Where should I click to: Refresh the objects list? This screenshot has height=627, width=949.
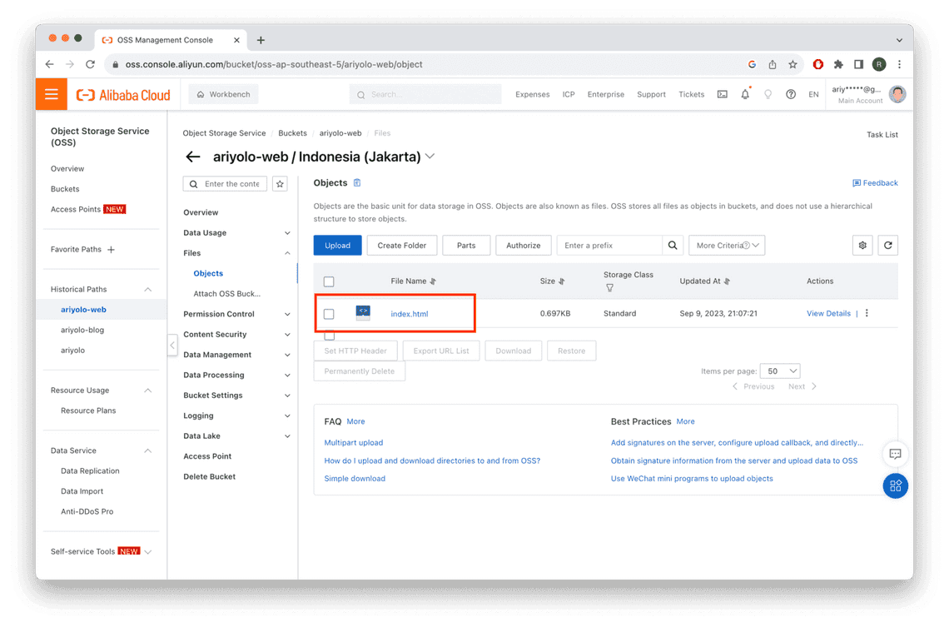coord(888,245)
